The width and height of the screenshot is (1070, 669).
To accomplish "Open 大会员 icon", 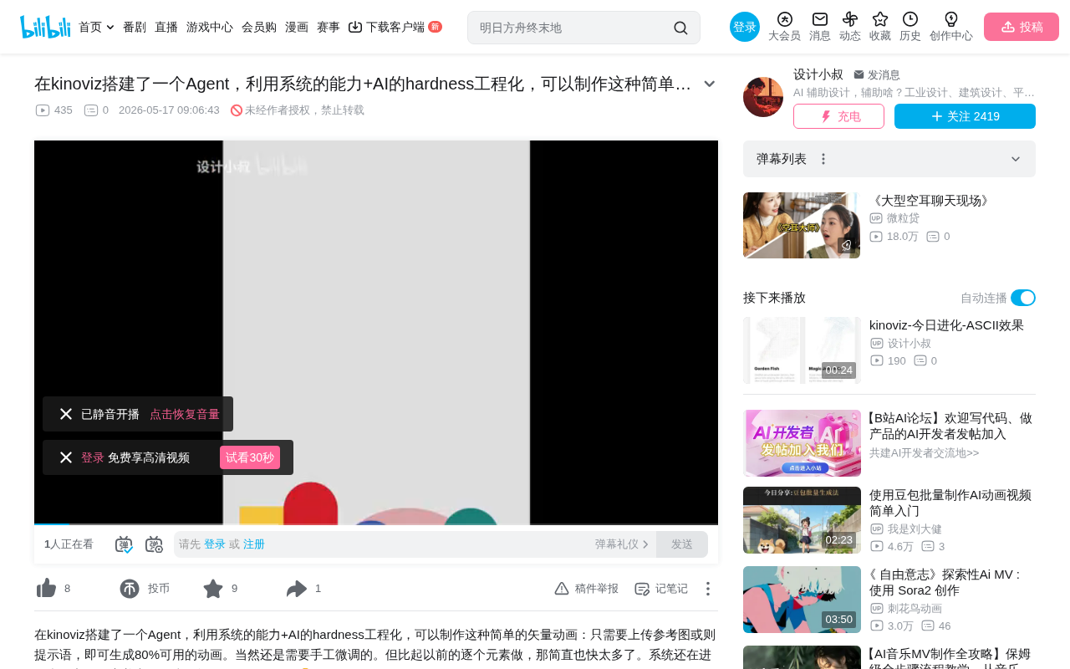I will 784,27.
